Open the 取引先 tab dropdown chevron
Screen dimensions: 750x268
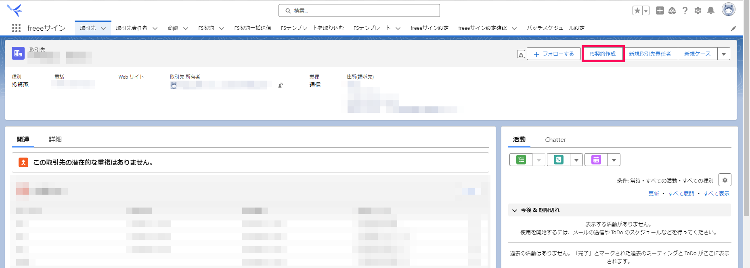point(103,28)
